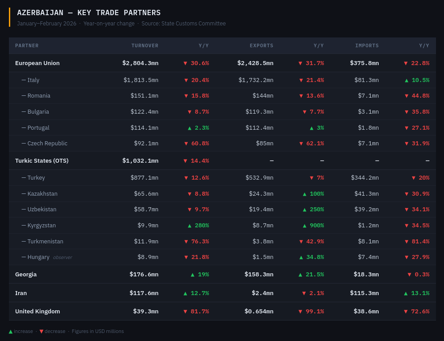Select the Czech Republic sub-row label
This screenshot has height=341, width=444.
47,144
